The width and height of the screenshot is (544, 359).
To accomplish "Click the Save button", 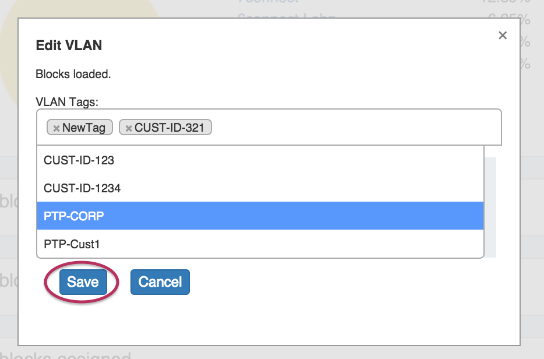I will tap(83, 282).
